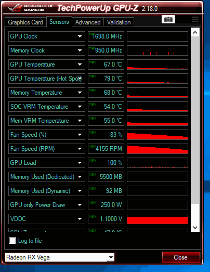Open the SOC VRM Temperature dropdown

pos(80,107)
